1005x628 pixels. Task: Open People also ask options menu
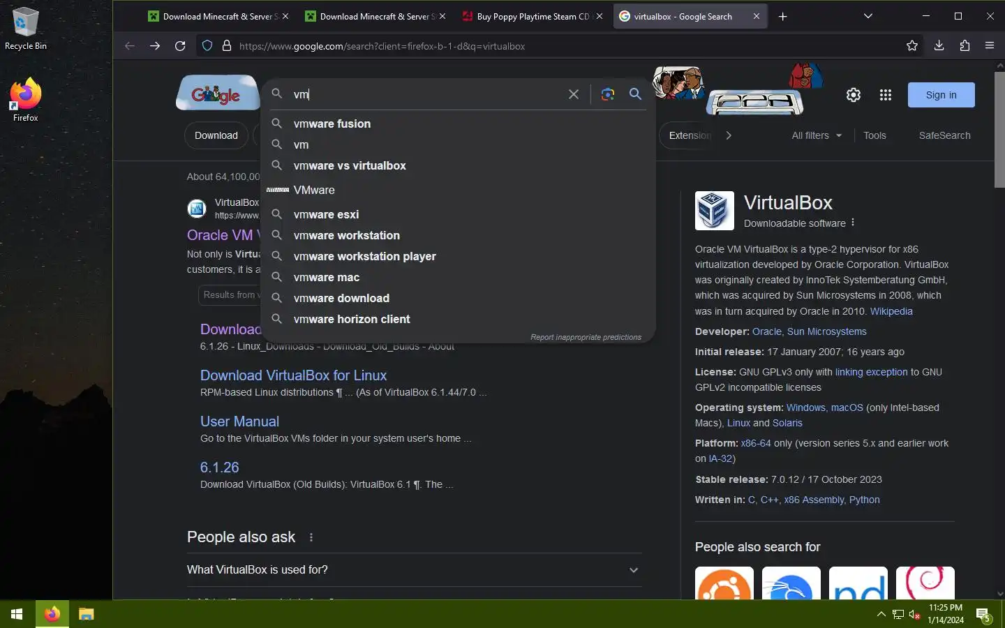pyautogui.click(x=311, y=537)
